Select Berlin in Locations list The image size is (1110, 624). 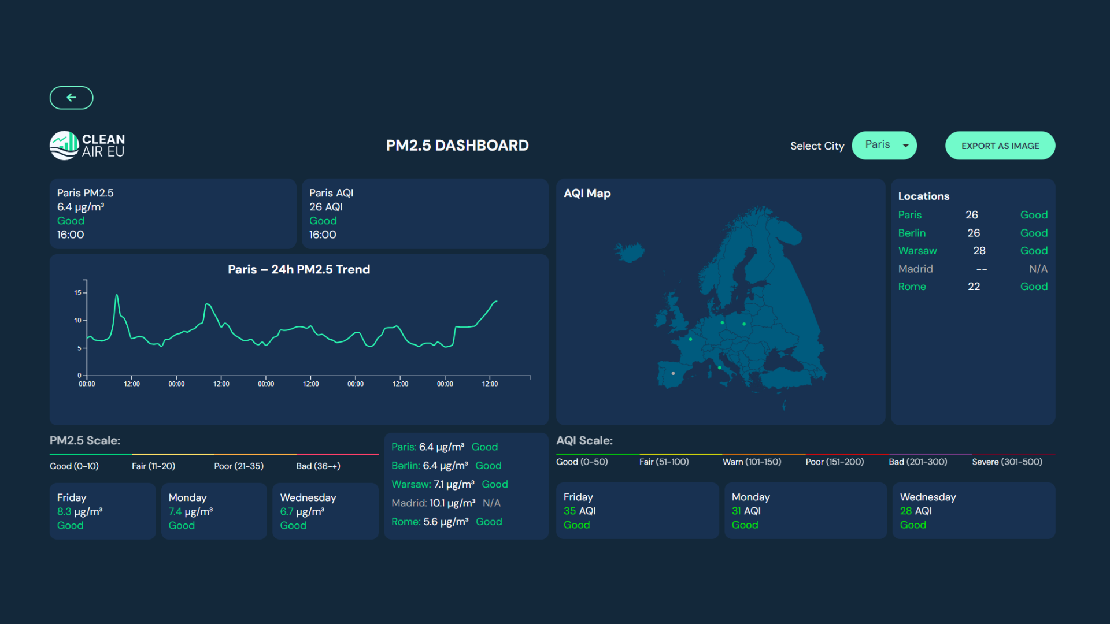pyautogui.click(x=912, y=233)
